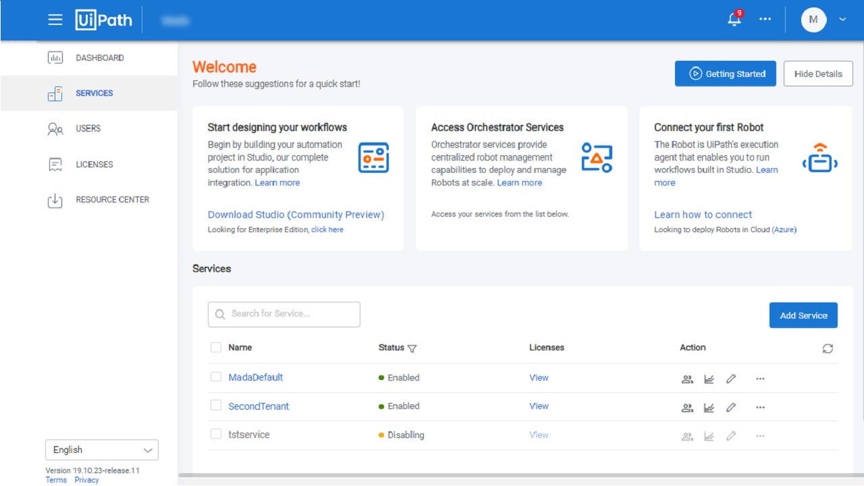Viewport: 864px width, 486px height.
Task: View licenses for SecondTenant
Action: [x=539, y=406]
